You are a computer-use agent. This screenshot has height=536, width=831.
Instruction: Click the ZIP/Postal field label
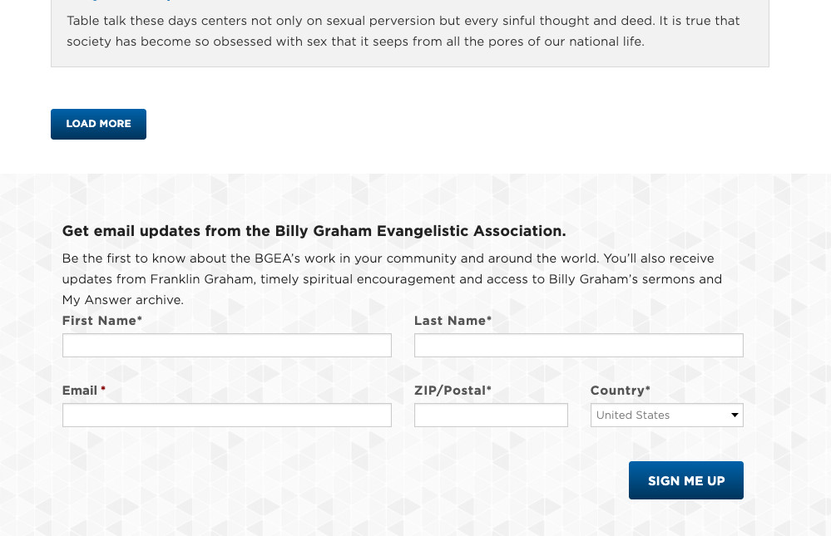tap(450, 391)
